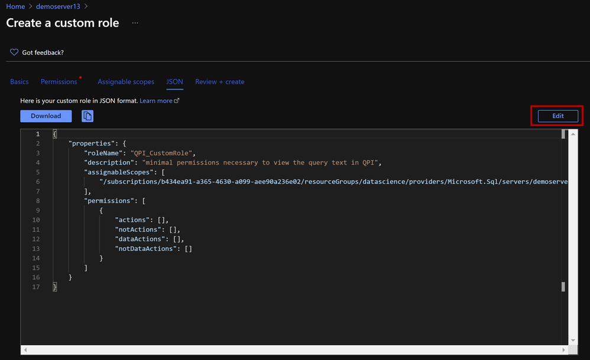
Task: Click the "actions" key on line 10
Action: coord(132,220)
